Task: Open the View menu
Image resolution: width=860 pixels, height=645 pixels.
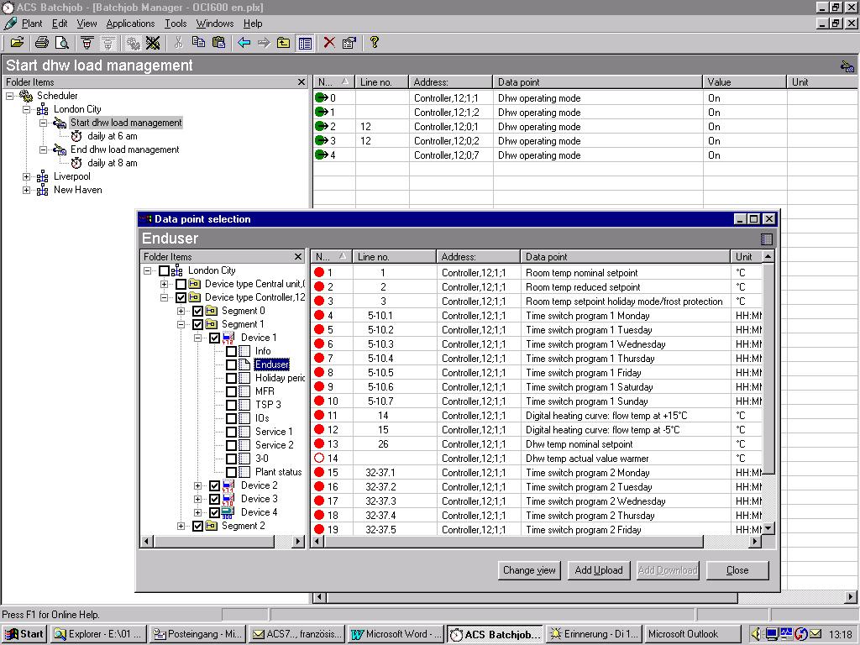Action: click(x=87, y=24)
